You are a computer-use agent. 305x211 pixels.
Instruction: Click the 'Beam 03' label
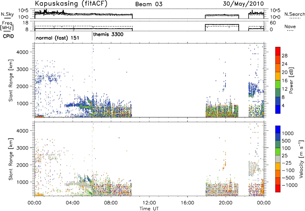(149, 4)
